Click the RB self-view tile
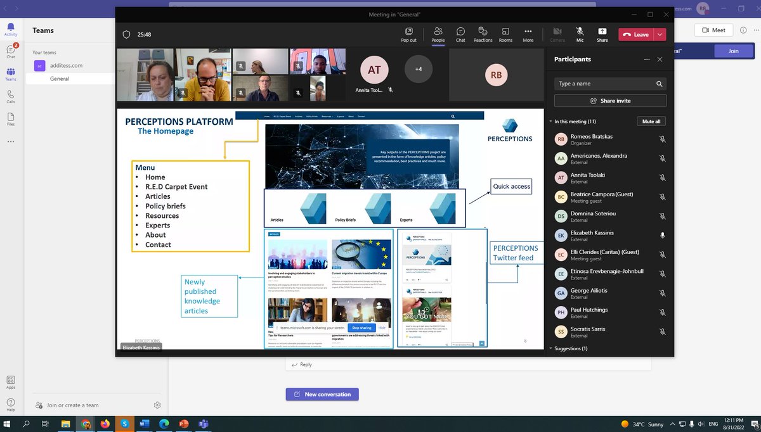Screen dimensions: 761x432 pyautogui.click(x=496, y=75)
